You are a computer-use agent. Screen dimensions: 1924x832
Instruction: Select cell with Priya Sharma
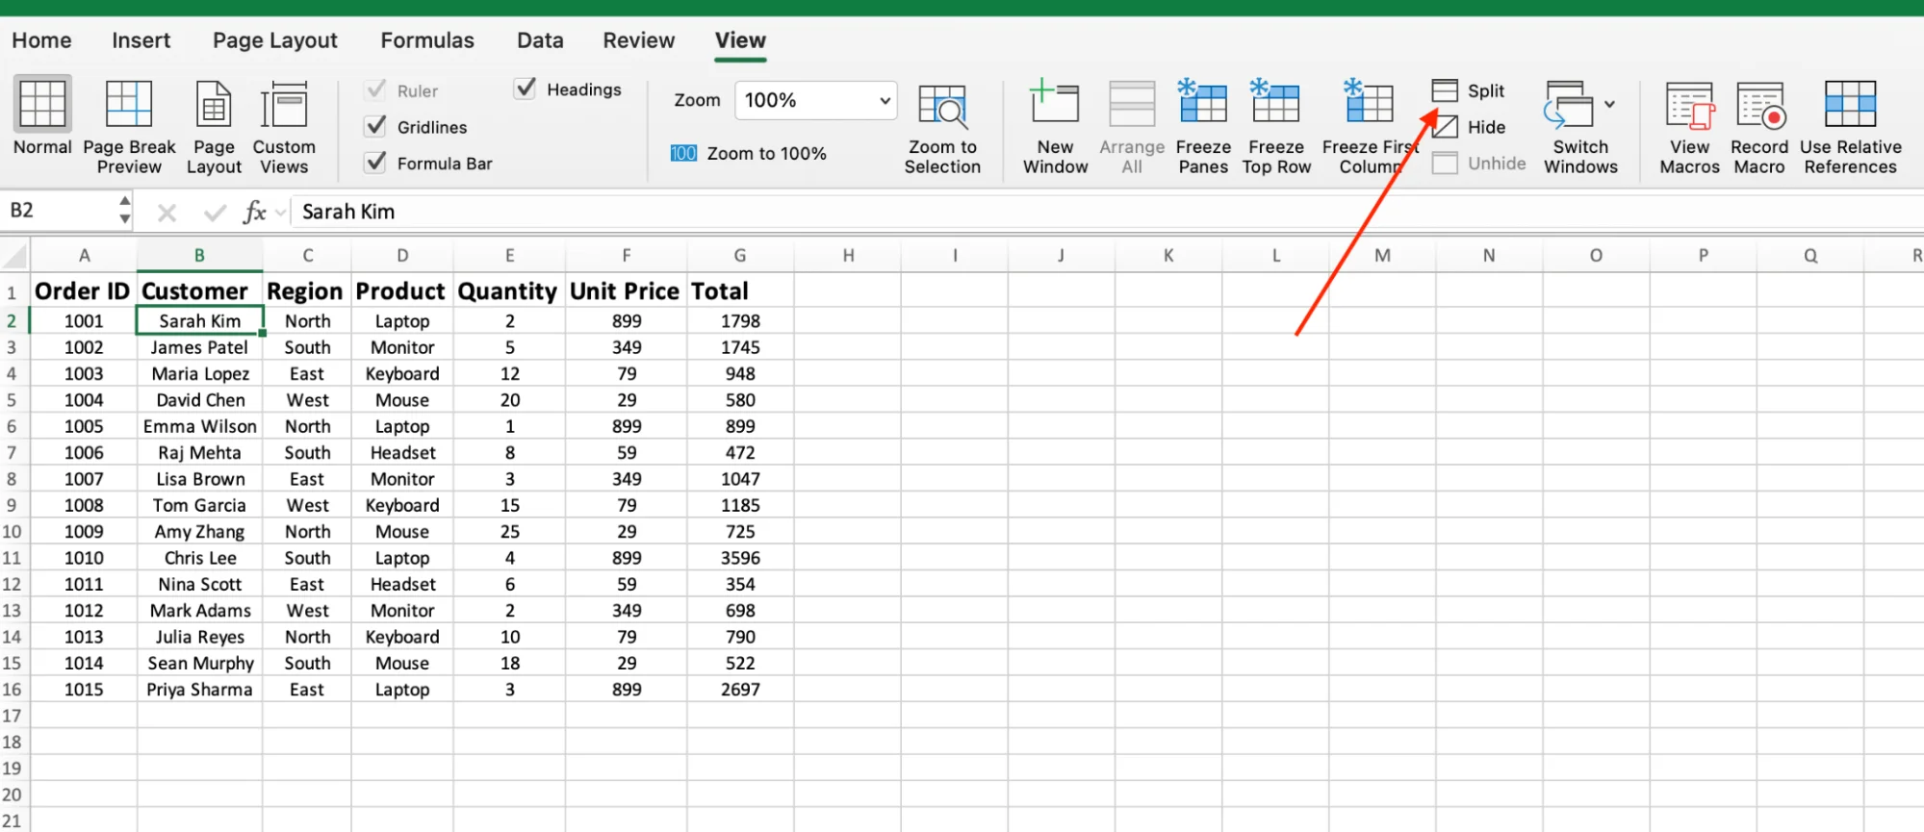pyautogui.click(x=199, y=690)
